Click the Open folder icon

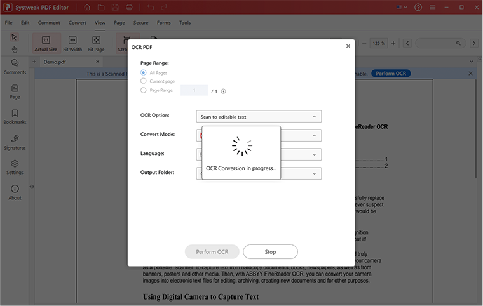coord(101,7)
